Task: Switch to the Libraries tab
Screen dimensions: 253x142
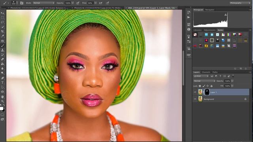Action: (x=198, y=30)
